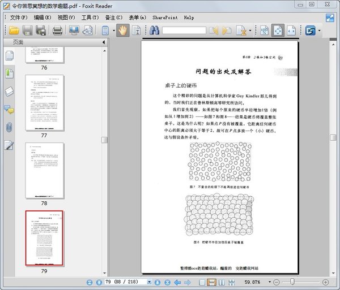Image resolution: width=340 pixels, height=290 pixels.
Task: Click the Open folder icon in toolbar
Action: 14,31
